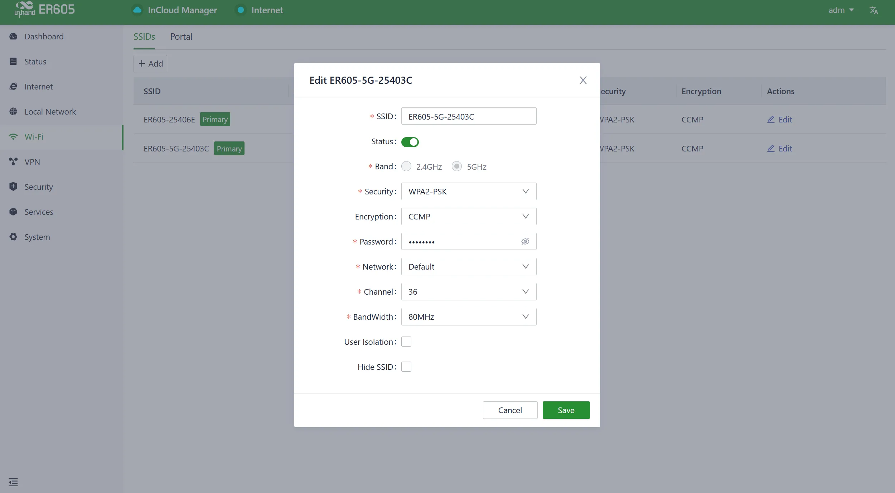895x493 pixels.
Task: Click the Internet status dot in header
Action: tap(241, 10)
